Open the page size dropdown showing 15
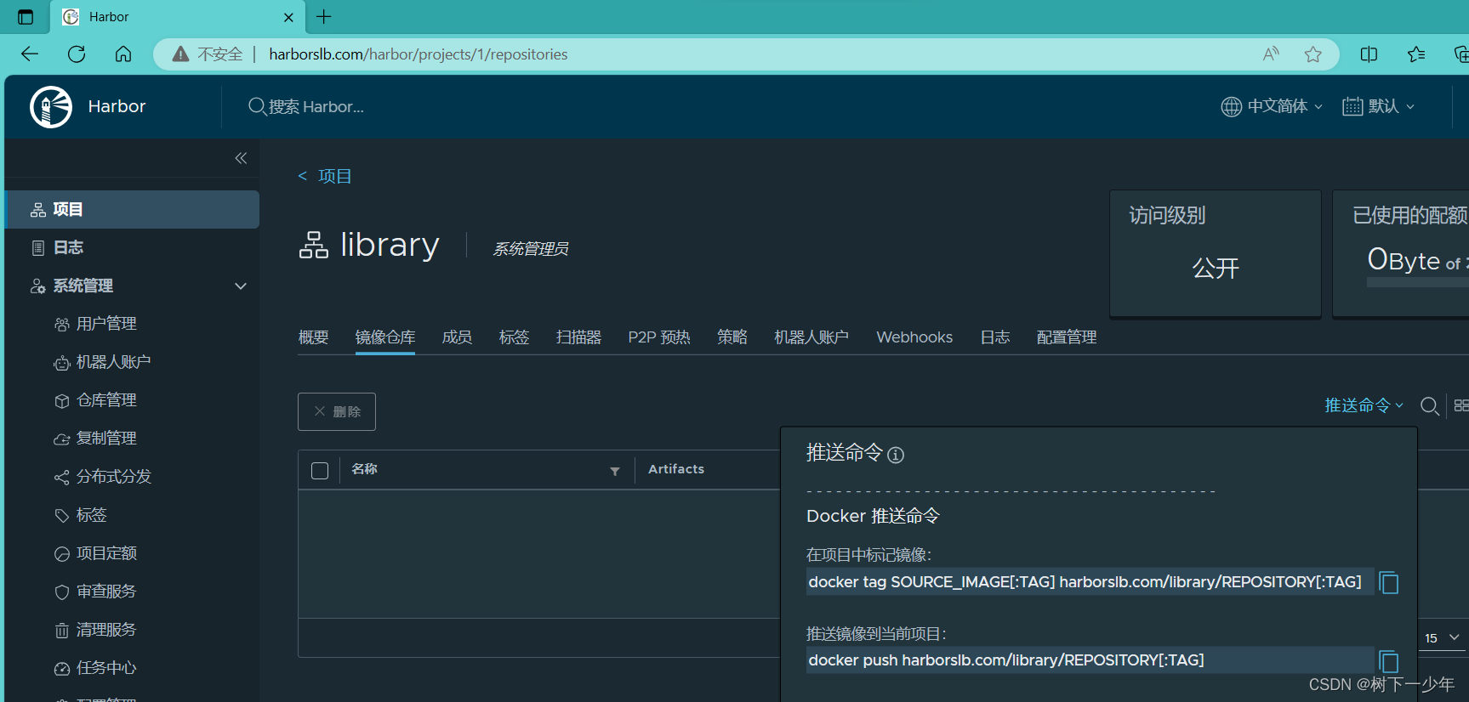This screenshot has height=702, width=1469. tap(1443, 637)
